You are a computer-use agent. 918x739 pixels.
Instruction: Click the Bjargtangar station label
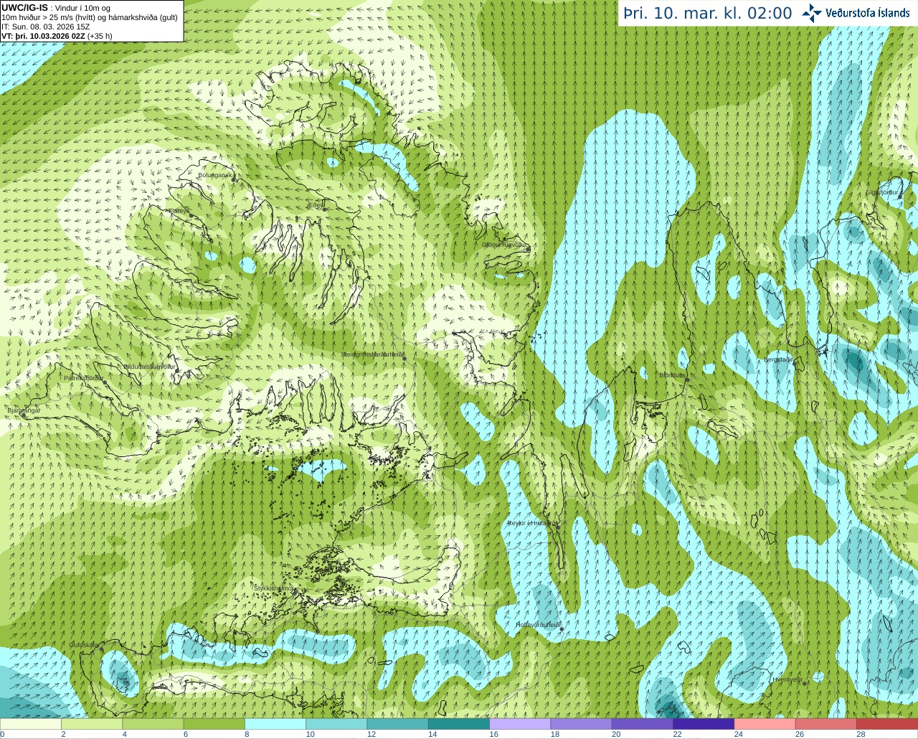click(24, 410)
